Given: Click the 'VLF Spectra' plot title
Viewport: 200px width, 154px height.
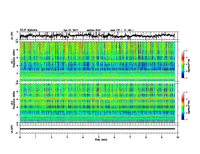Looking at the screenshot, I should tap(29, 30).
